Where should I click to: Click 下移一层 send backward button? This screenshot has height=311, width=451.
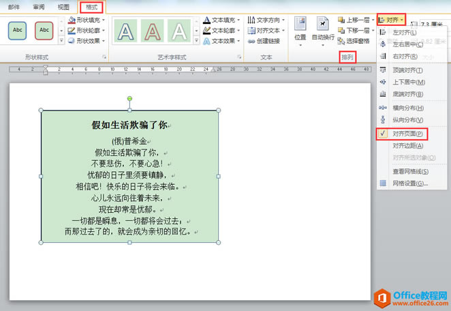356,30
